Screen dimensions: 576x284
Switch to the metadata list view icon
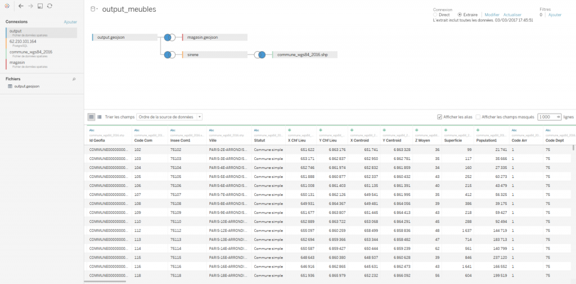100,117
